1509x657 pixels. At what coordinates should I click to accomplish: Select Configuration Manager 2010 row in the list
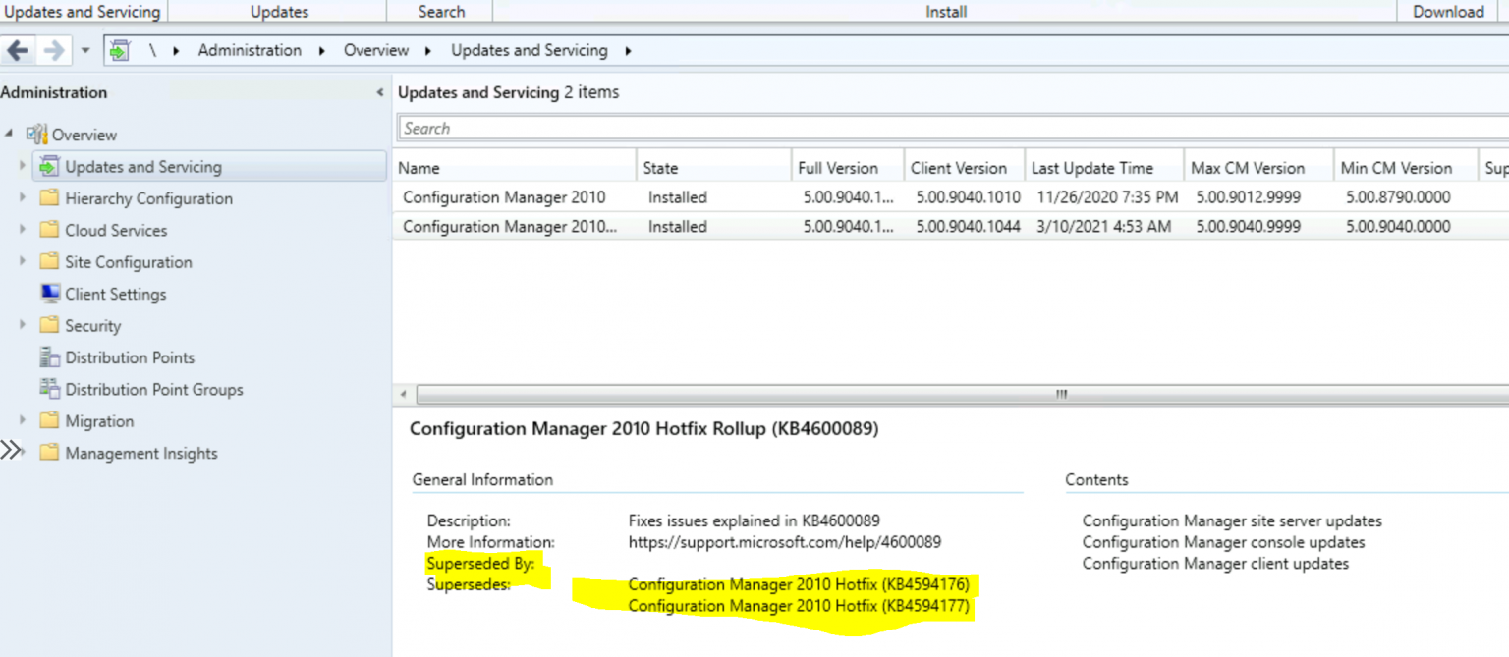pyautogui.click(x=511, y=196)
